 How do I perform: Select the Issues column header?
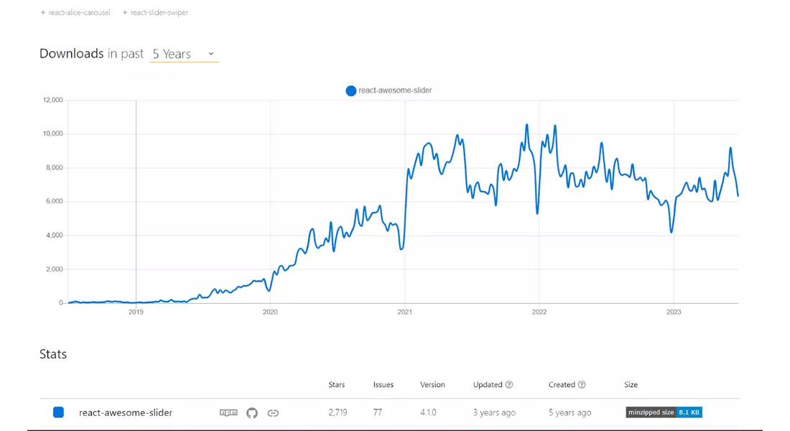pyautogui.click(x=384, y=384)
